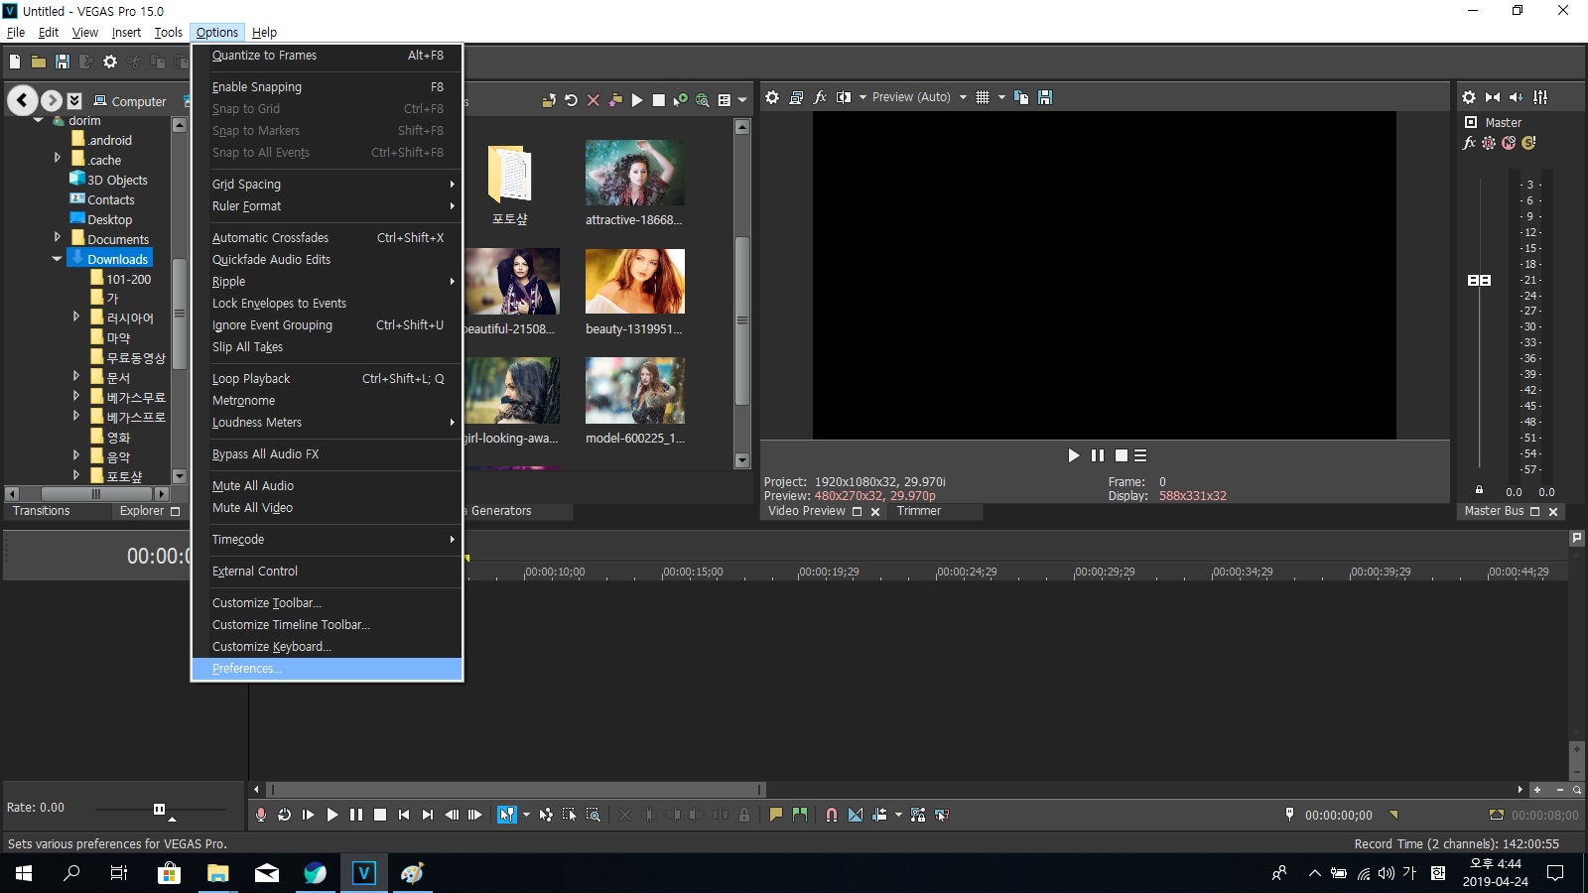This screenshot has height=893, width=1588.
Task: Adjust Master Bus volume fader
Action: pos(1479,281)
